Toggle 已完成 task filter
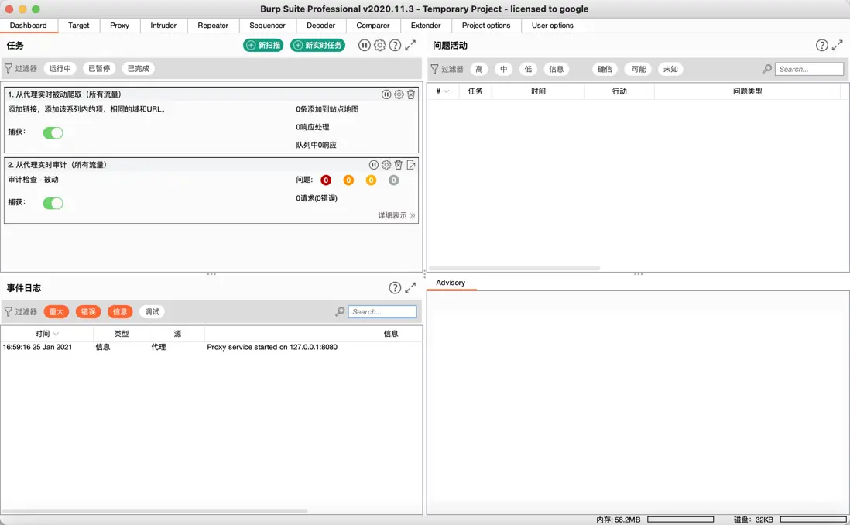850x525 pixels. coord(139,68)
